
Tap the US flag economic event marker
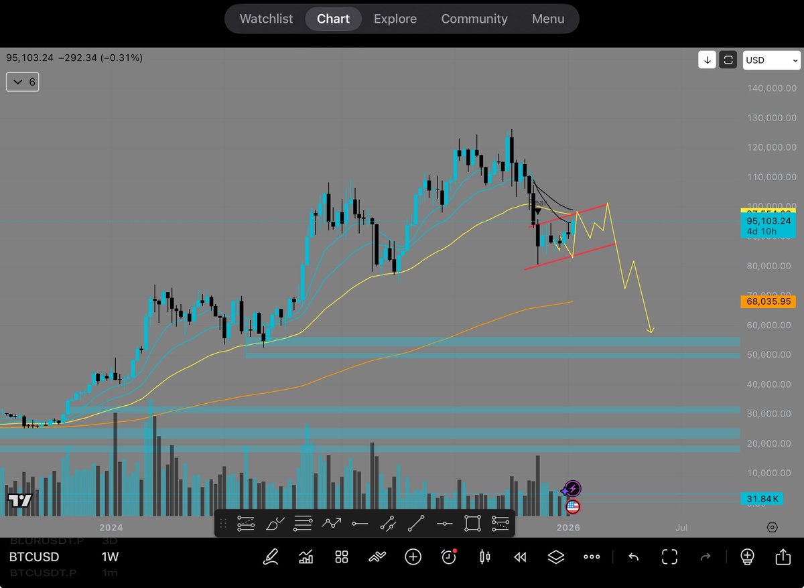tap(572, 507)
